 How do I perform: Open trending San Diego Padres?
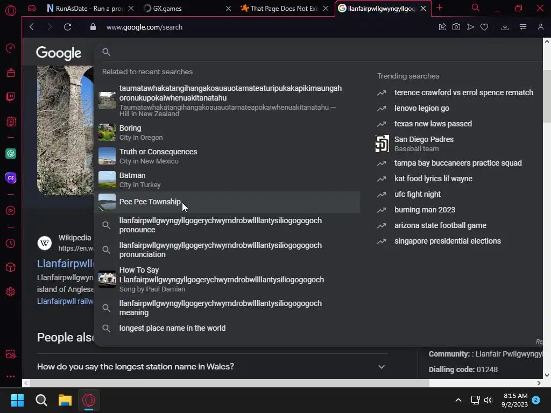424,144
